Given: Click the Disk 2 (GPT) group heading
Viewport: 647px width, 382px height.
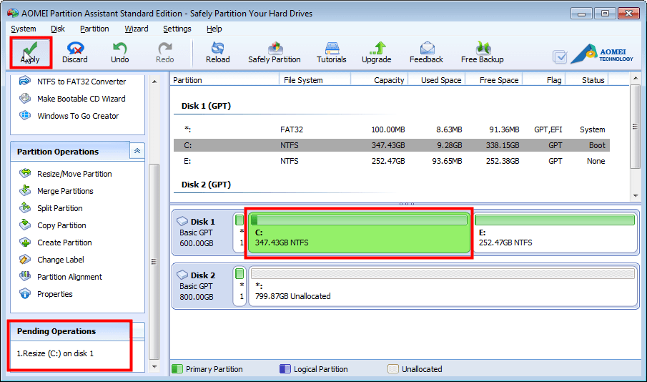Looking at the screenshot, I should [206, 185].
